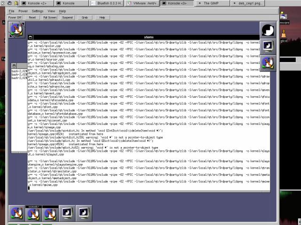Click the text ".o kernel/qmime.cpp"
The image size is (301, 225).
[x=43, y=185]
